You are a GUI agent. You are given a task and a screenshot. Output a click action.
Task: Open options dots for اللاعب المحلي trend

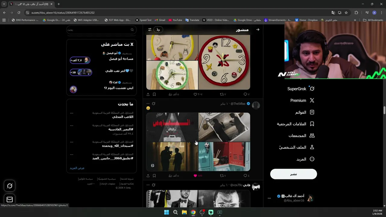tap(71, 113)
